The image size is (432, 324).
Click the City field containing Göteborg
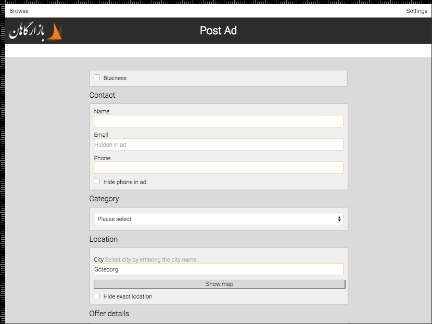[x=218, y=269]
